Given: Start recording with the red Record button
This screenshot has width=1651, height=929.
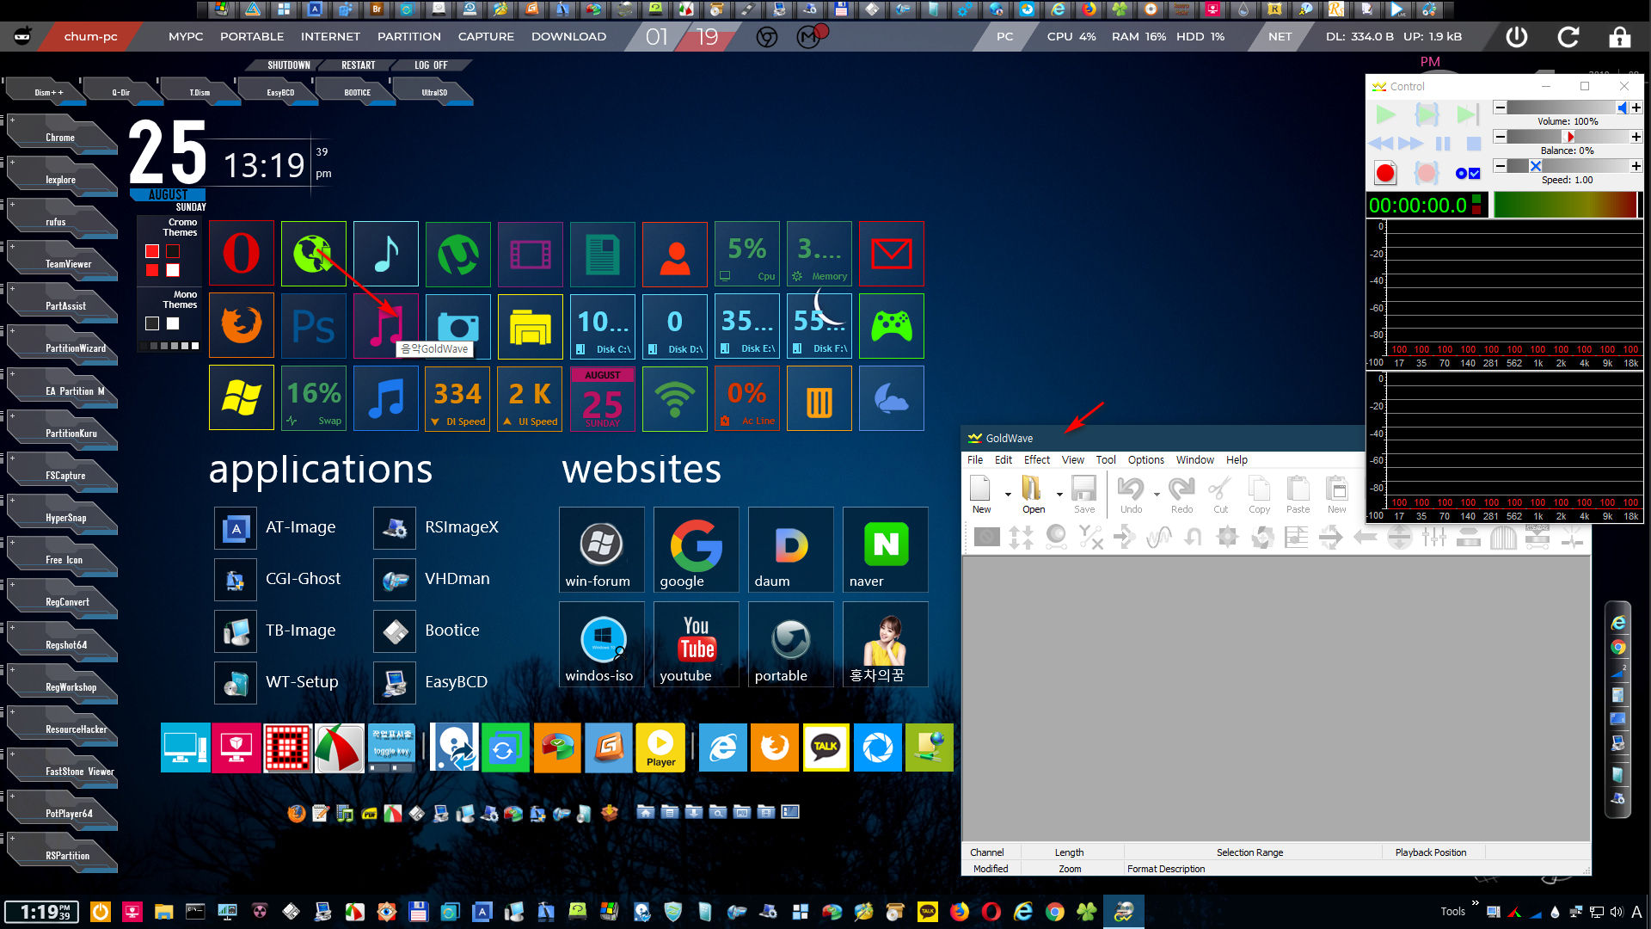Looking at the screenshot, I should [x=1384, y=173].
